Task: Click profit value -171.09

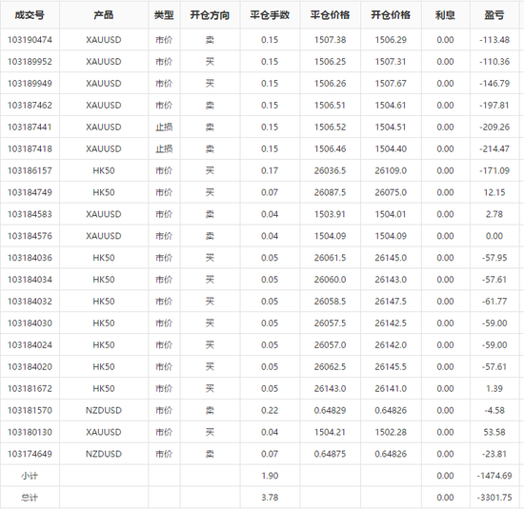Action: point(494,170)
